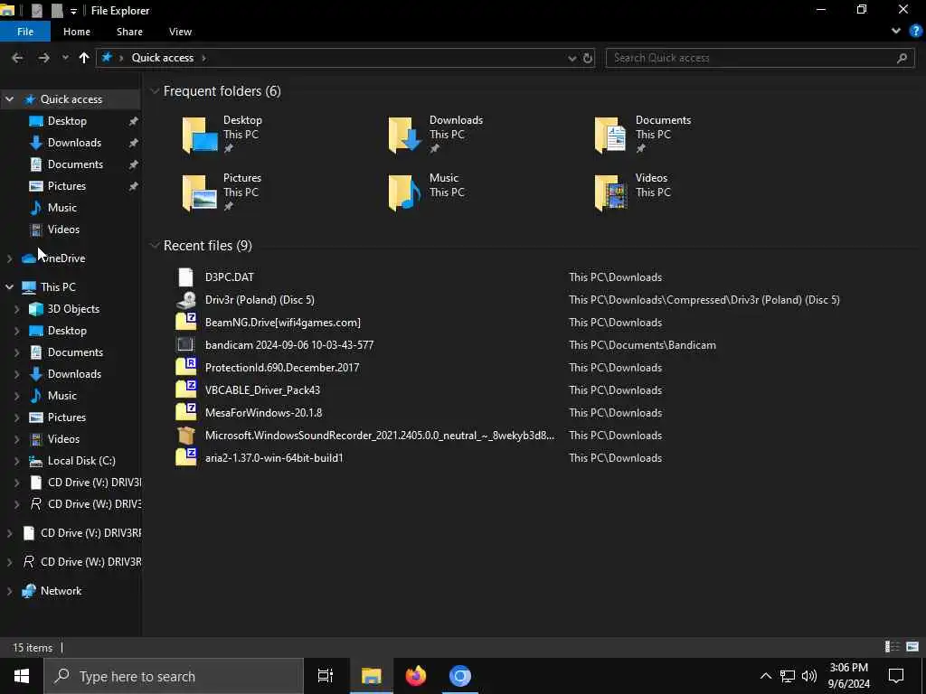
Task: Select the Microsoft.WindowsSoundRecorder package icon
Action: [x=186, y=435]
